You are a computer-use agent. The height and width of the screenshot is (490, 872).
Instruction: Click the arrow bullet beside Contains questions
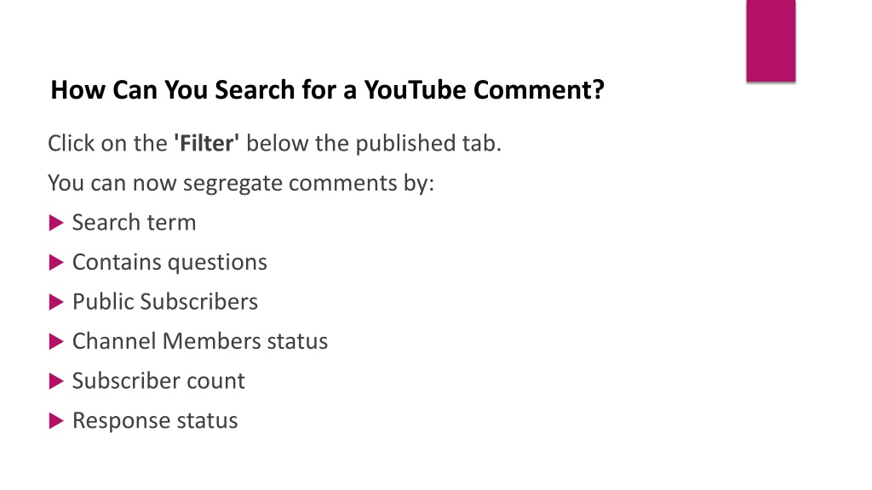pyautogui.click(x=56, y=262)
